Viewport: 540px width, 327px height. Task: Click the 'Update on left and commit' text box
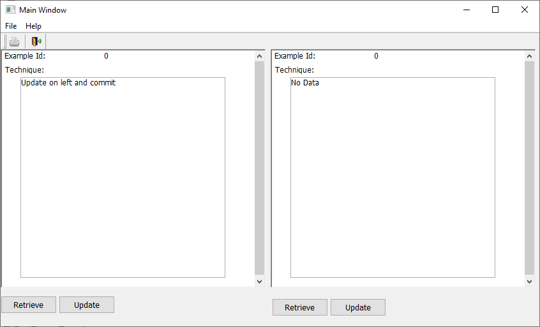coord(123,177)
